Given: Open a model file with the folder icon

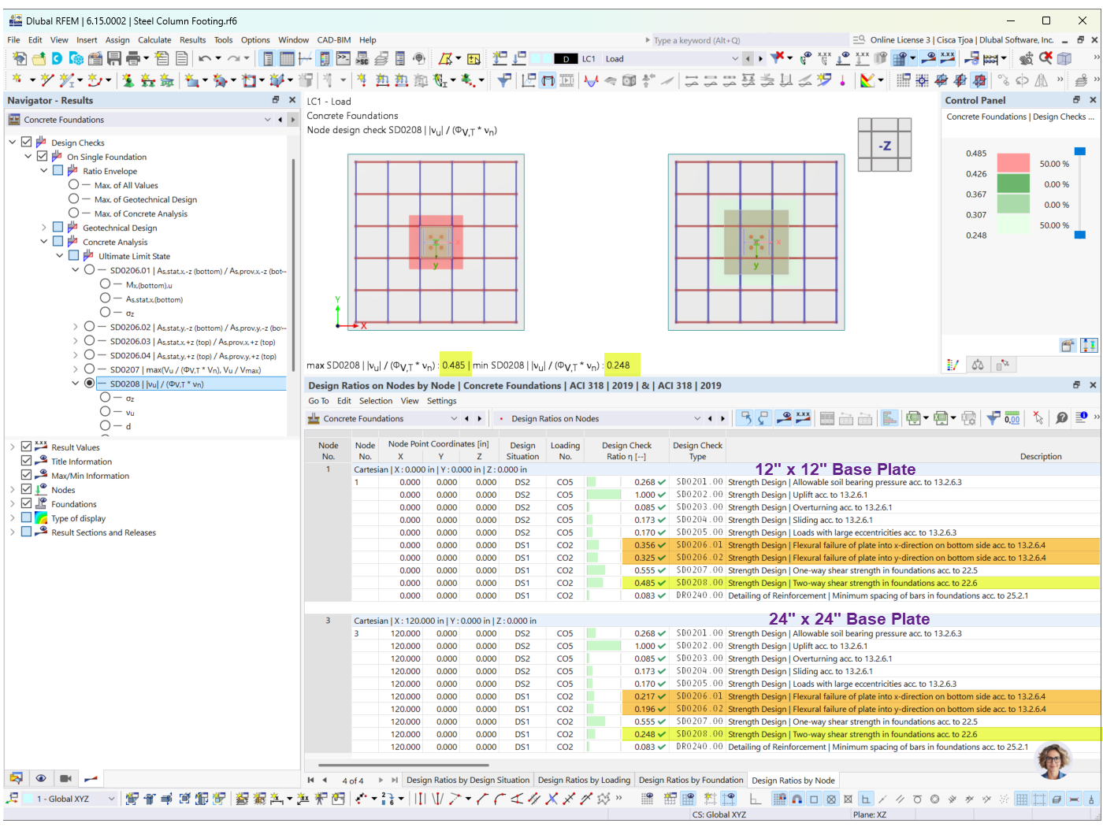Looking at the screenshot, I should pos(39,58).
